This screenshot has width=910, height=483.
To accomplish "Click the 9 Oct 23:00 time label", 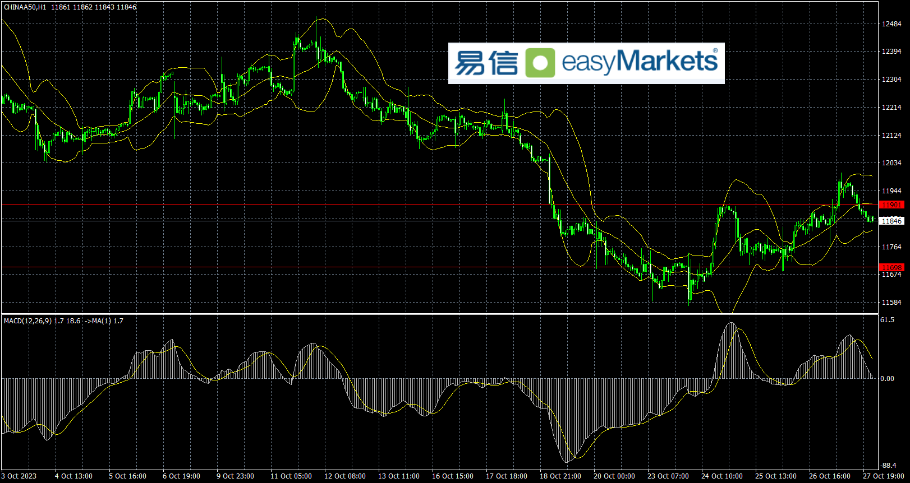I will 235,476.
